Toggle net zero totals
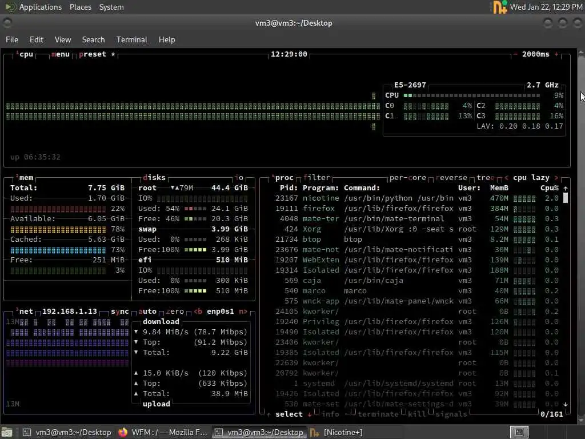585x439 pixels. pyautogui.click(x=175, y=312)
